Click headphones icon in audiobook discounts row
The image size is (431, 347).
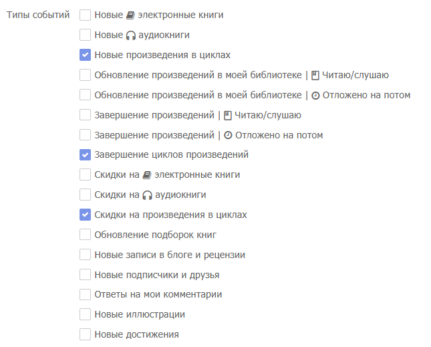tap(148, 195)
